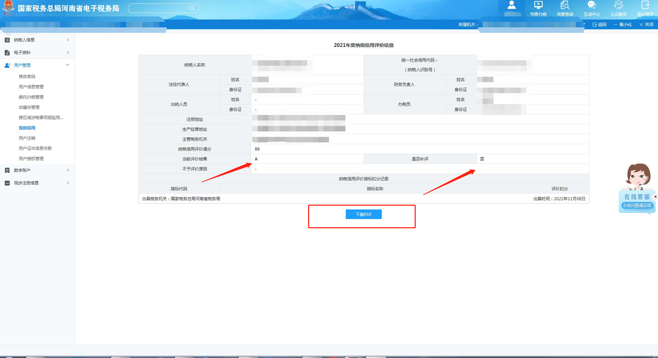Click the 在线客服 assistant avatar
The image size is (658, 358).
coord(638,177)
